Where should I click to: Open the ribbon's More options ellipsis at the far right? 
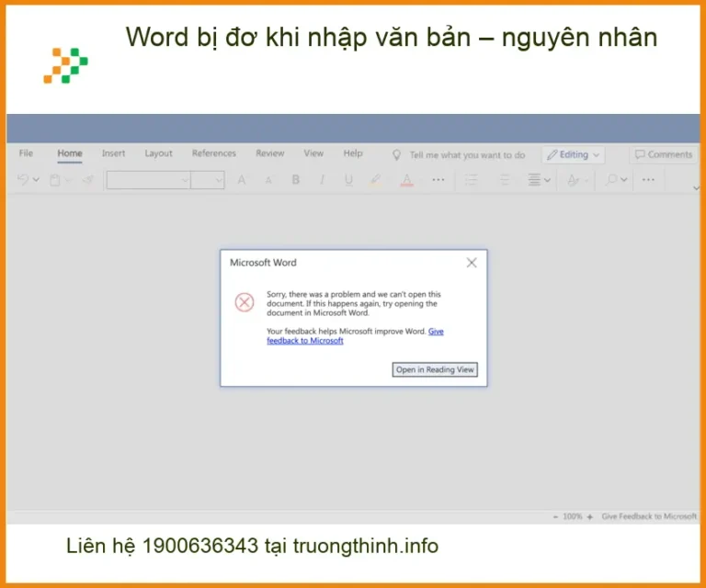(x=648, y=179)
